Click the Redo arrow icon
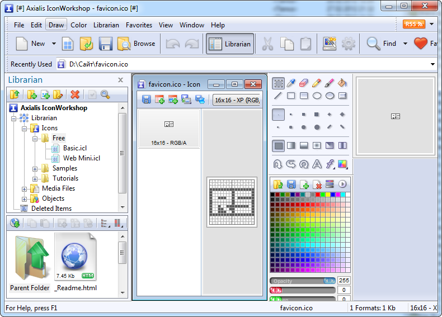Image resolution: width=442 pixels, height=317 pixels. pos(192,44)
